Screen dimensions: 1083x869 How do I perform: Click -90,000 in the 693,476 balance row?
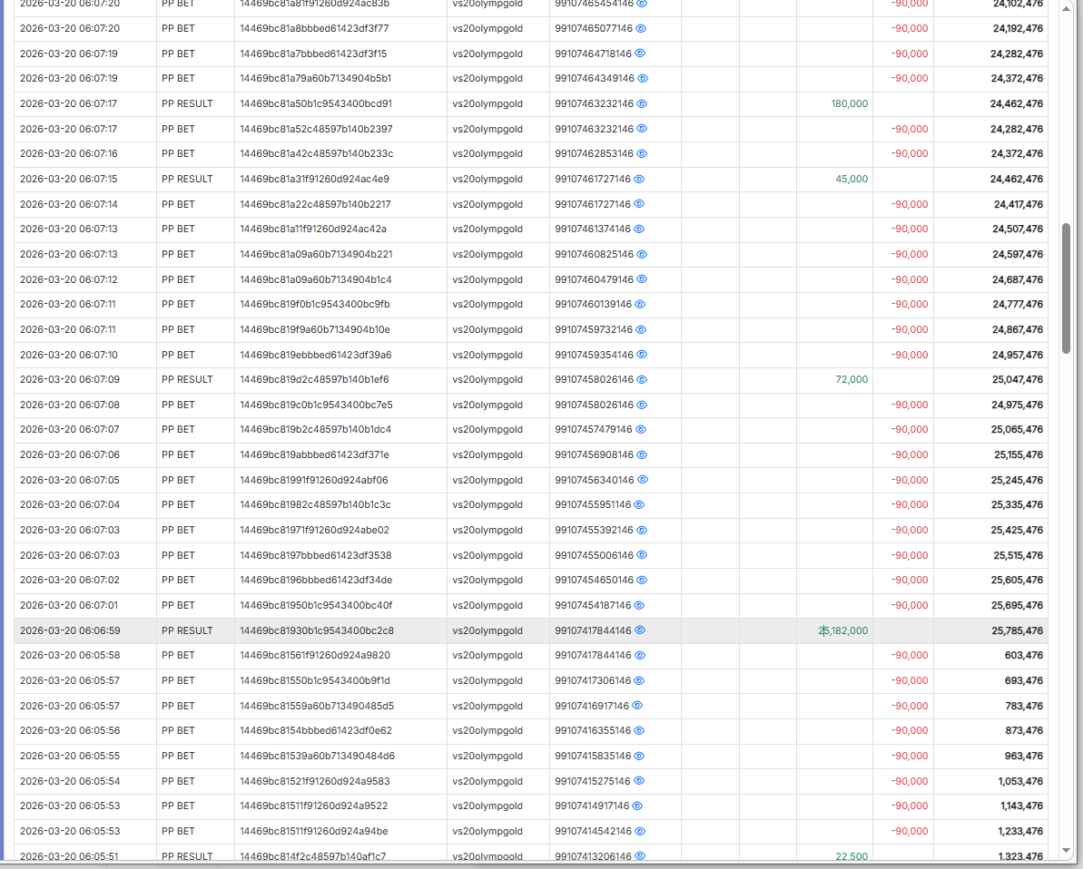pos(910,680)
